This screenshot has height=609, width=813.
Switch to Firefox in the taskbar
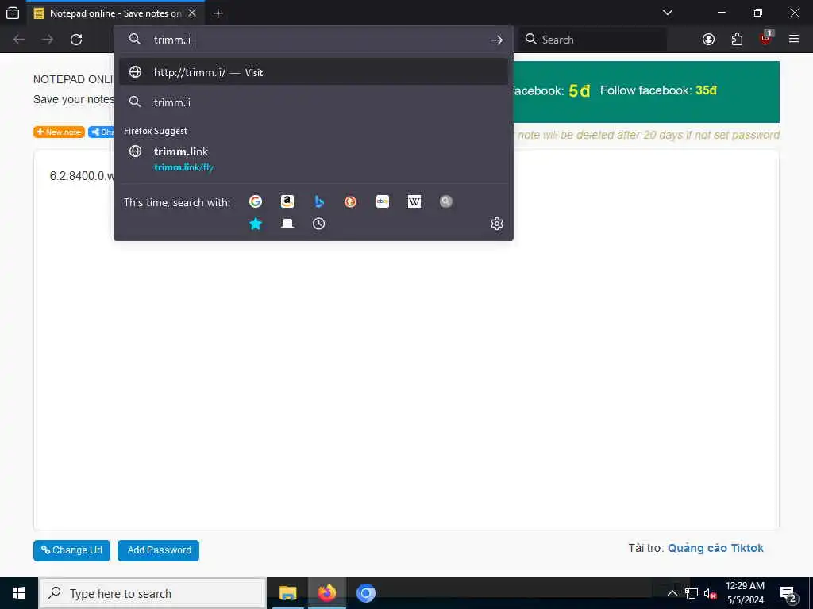pyautogui.click(x=326, y=593)
